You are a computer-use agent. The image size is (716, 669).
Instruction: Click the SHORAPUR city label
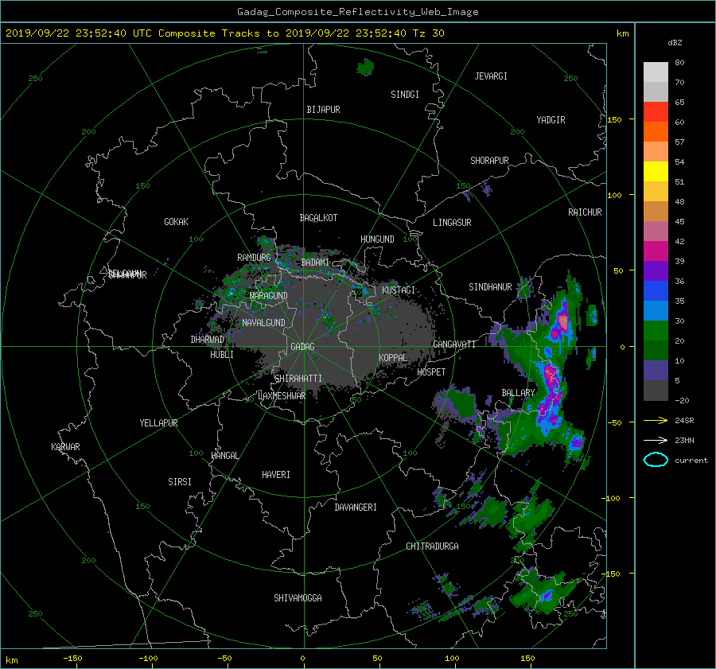point(489,160)
